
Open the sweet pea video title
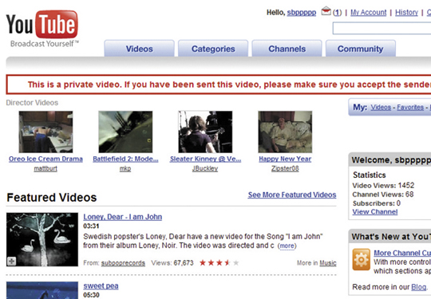(101, 285)
